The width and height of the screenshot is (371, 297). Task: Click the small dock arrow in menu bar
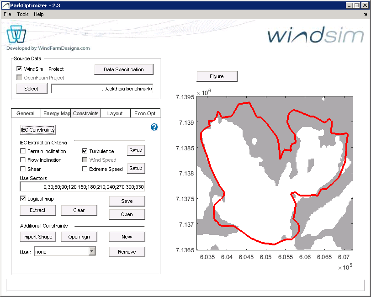pos(366,15)
